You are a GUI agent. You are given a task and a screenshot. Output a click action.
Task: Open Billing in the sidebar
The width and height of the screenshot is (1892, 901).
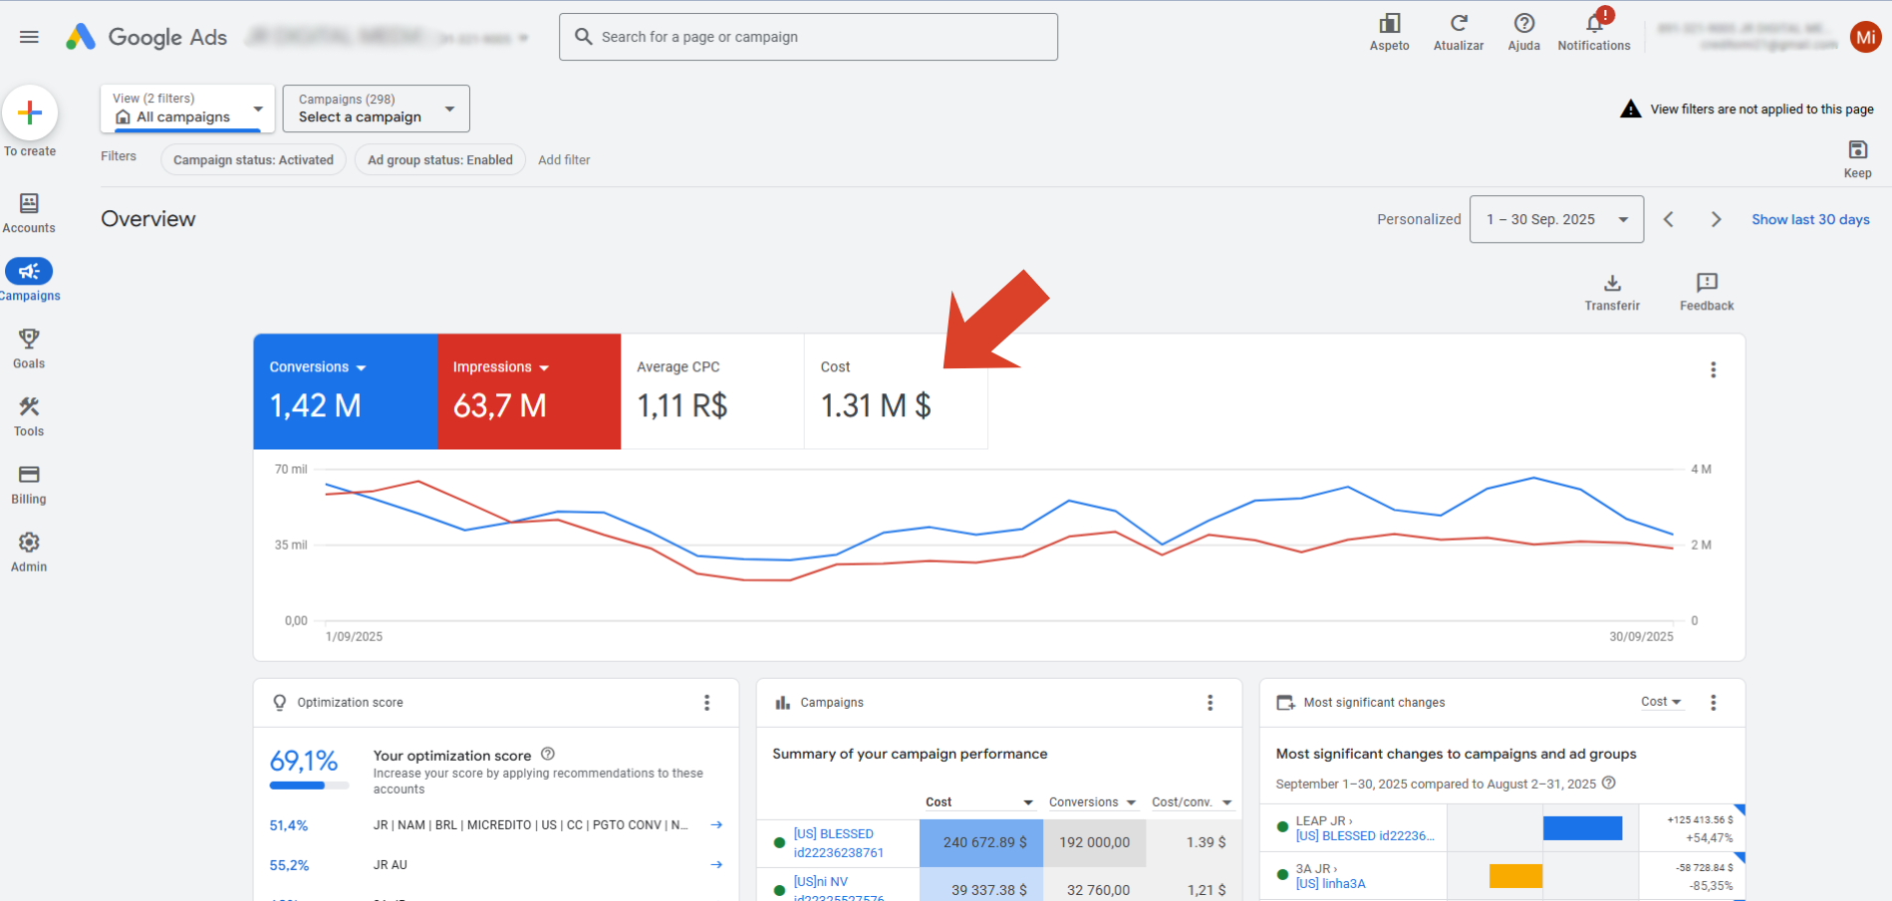[29, 484]
